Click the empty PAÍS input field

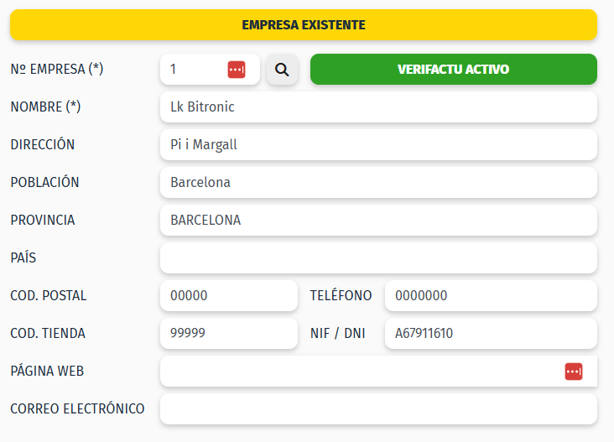[377, 257]
